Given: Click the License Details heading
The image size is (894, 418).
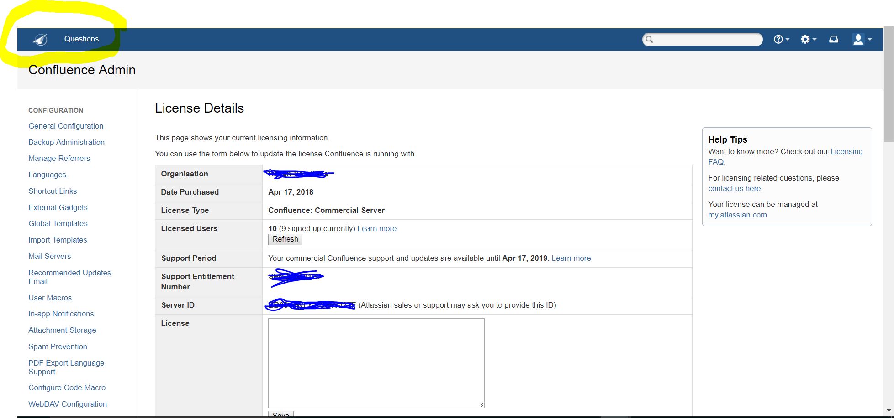Looking at the screenshot, I should (x=199, y=108).
